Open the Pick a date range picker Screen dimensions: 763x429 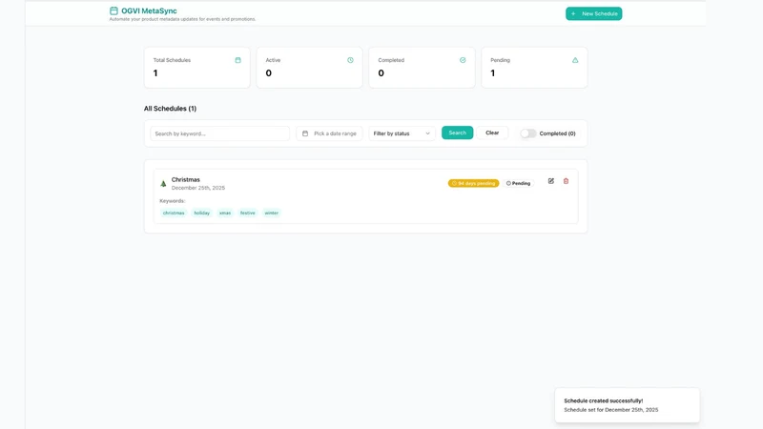(x=329, y=133)
